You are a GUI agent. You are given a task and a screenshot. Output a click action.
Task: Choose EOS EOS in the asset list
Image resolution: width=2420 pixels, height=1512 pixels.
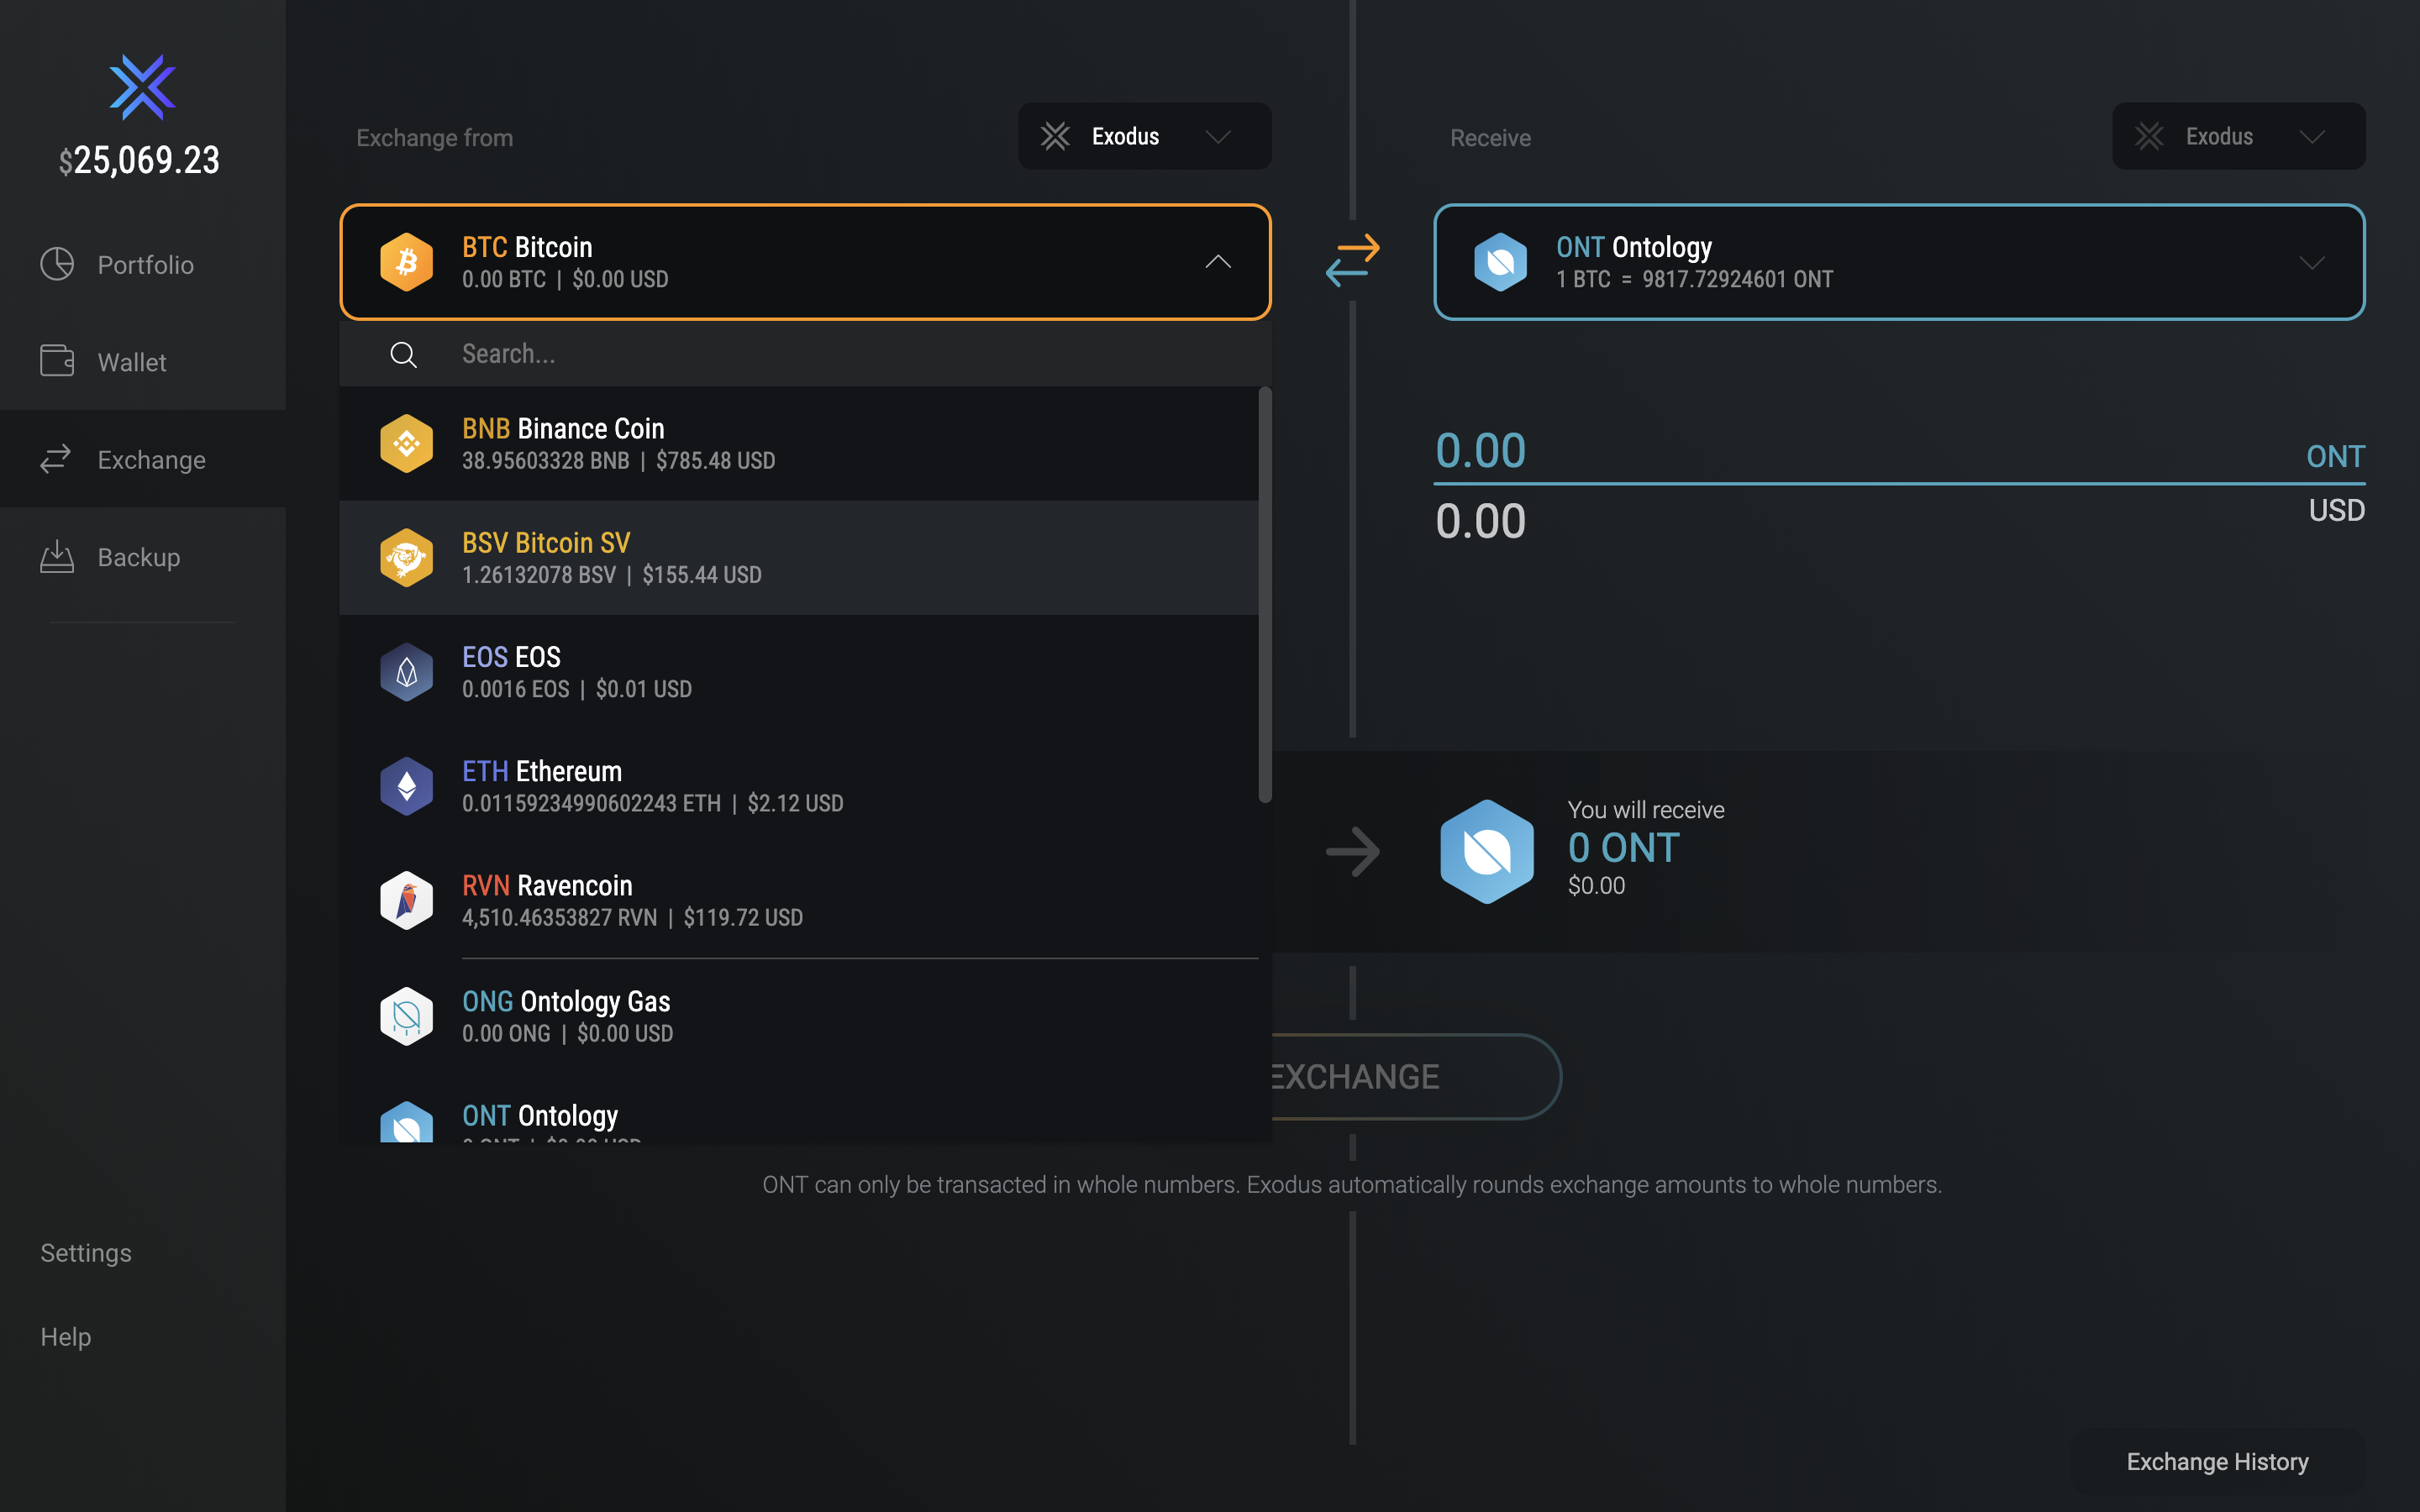(x=798, y=672)
